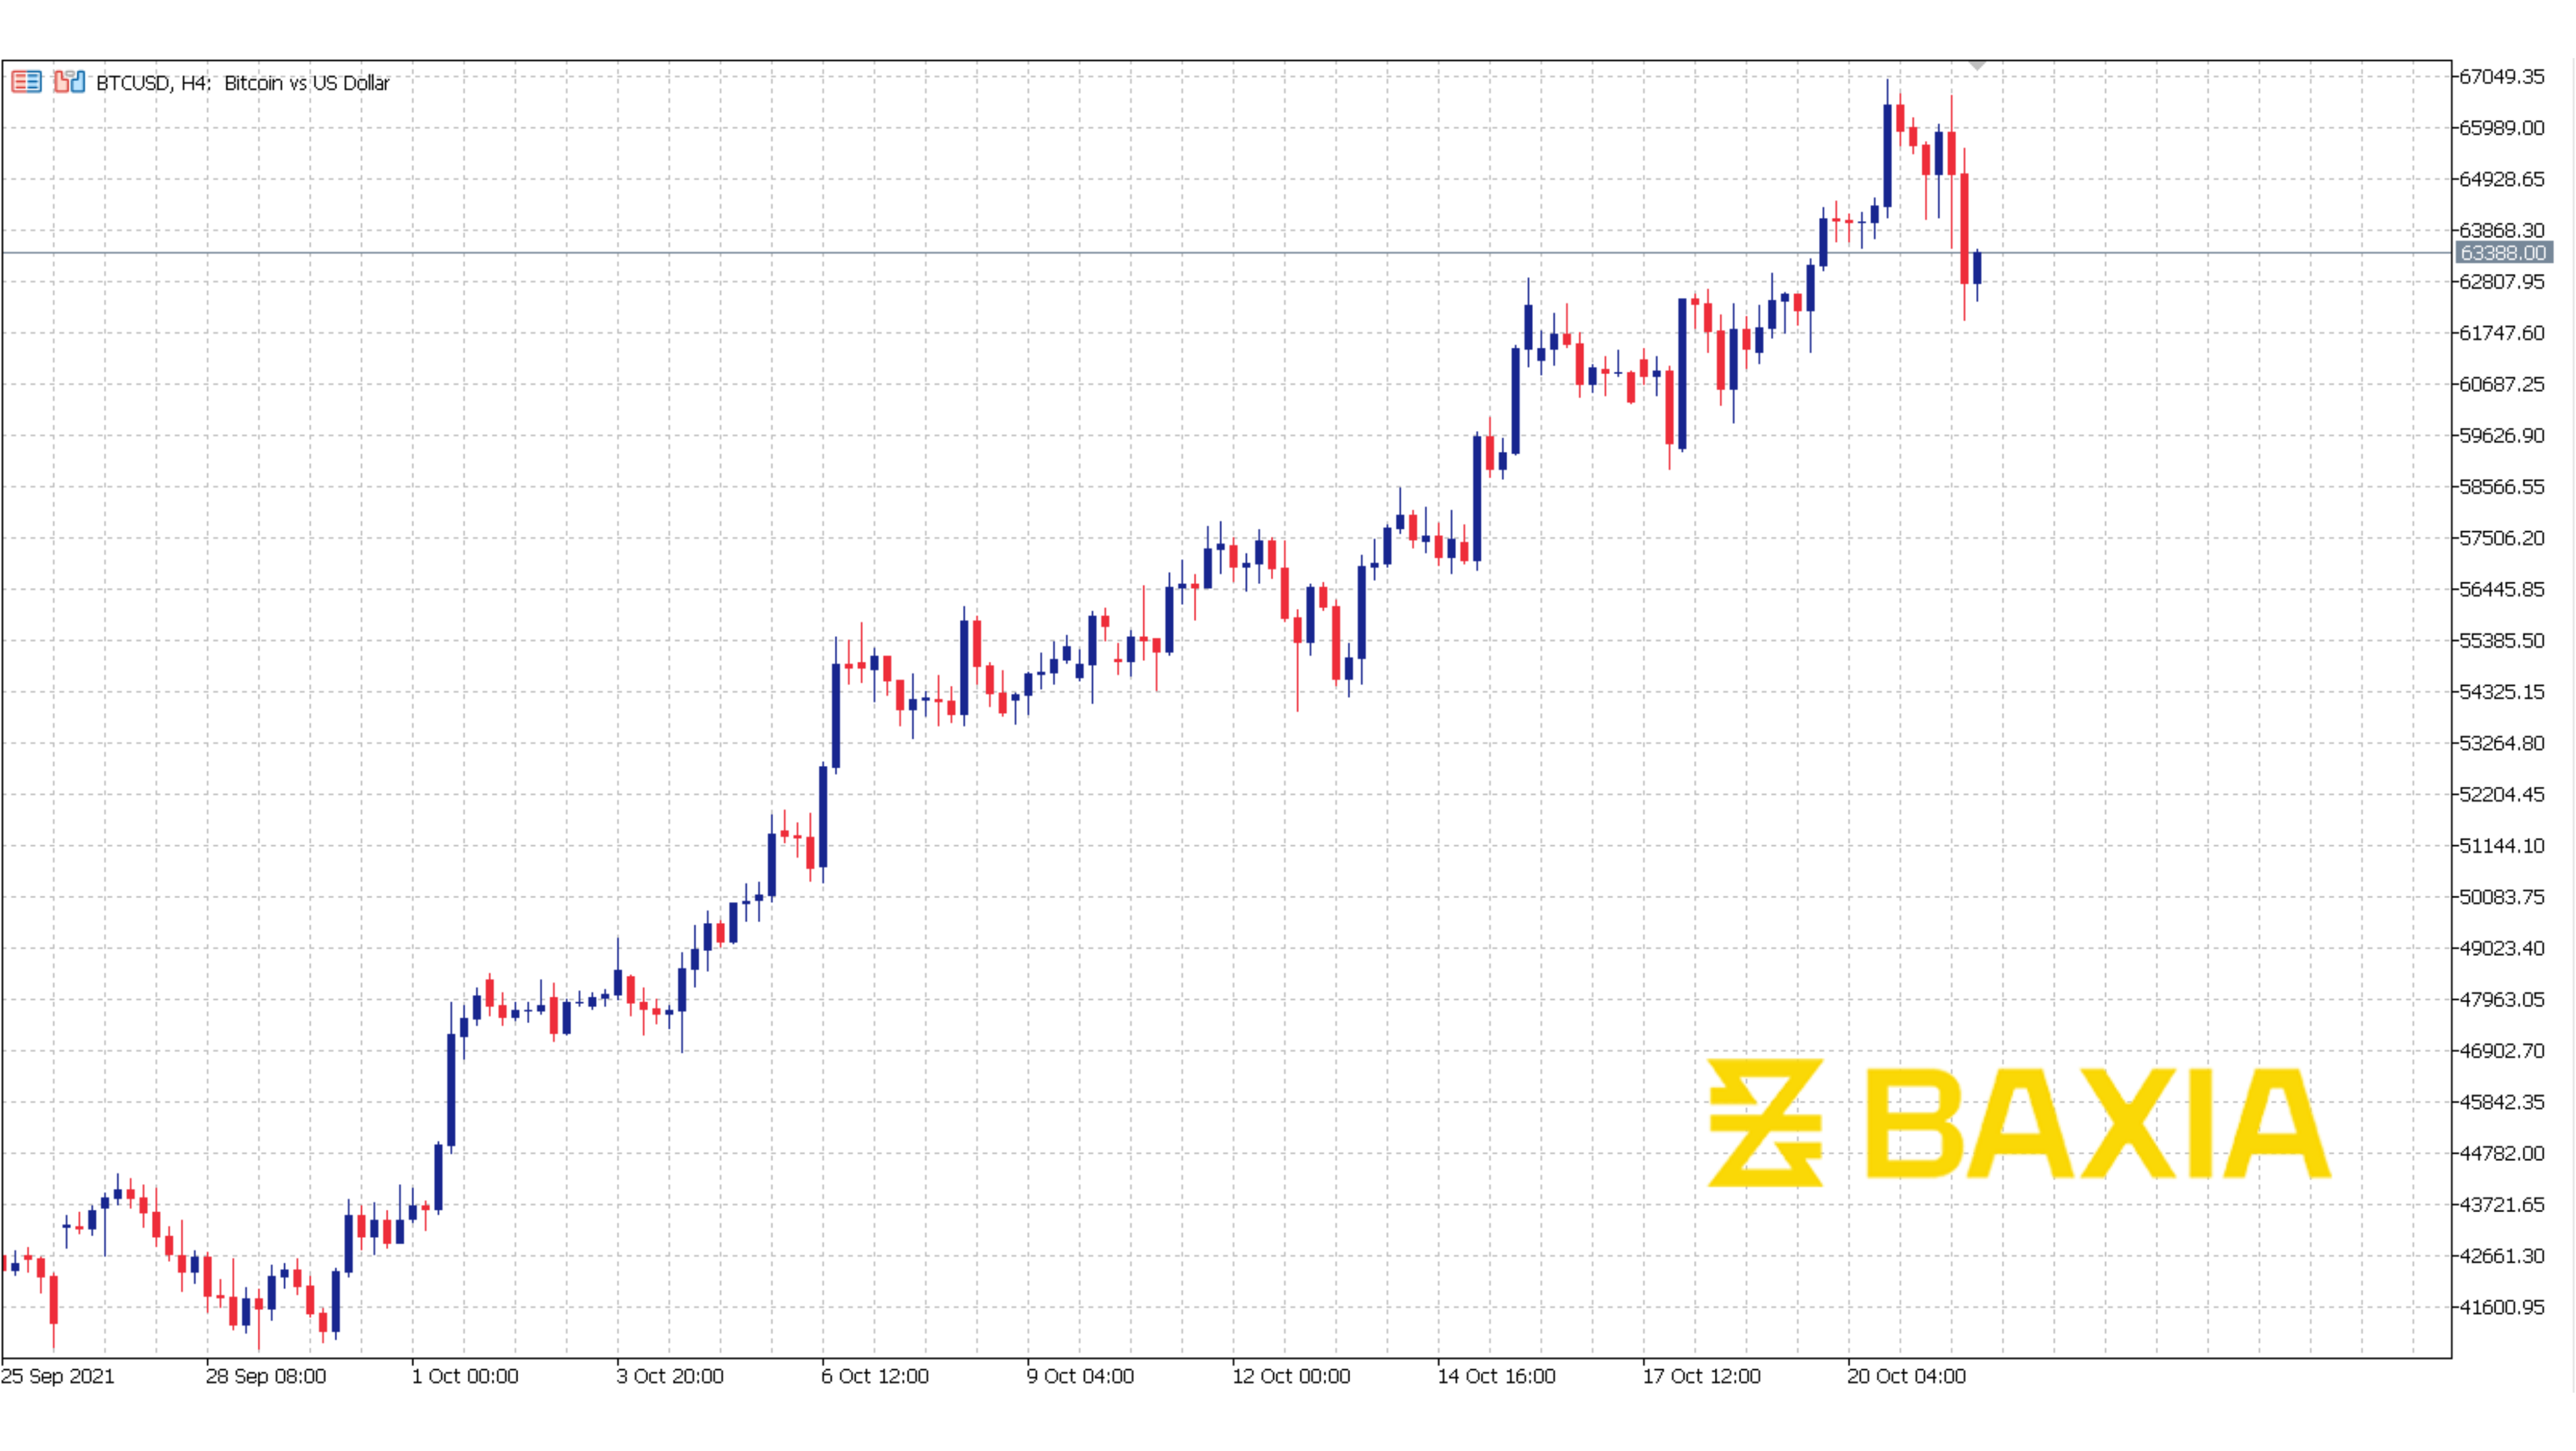Image resolution: width=2576 pixels, height=1451 pixels.
Task: Click the 45842.35 price axis label
Action: (2501, 1102)
